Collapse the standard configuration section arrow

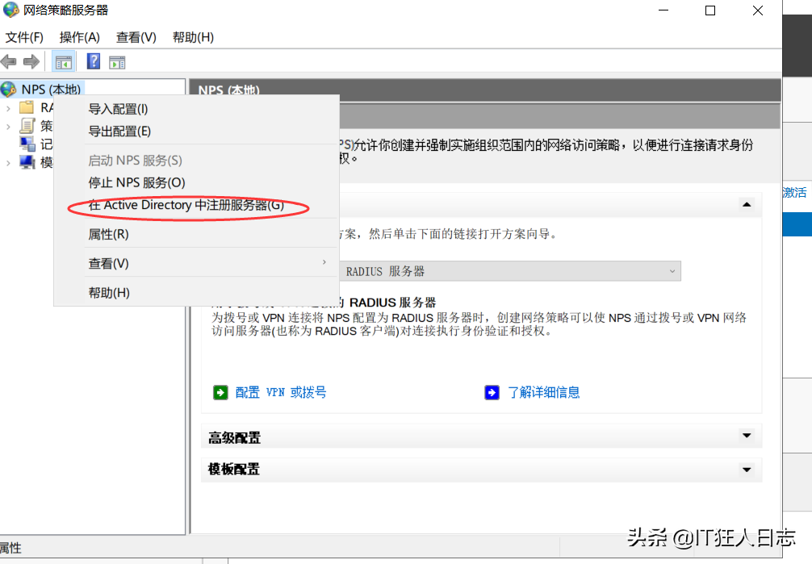pos(747,205)
